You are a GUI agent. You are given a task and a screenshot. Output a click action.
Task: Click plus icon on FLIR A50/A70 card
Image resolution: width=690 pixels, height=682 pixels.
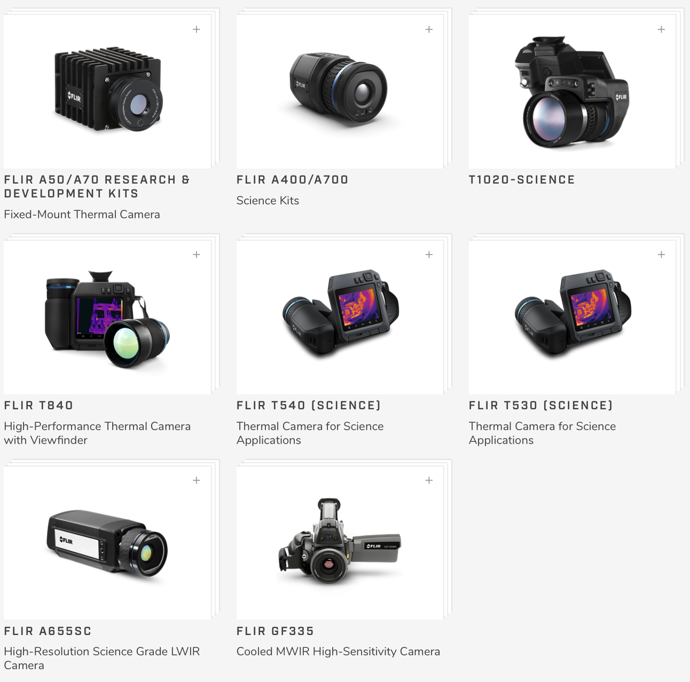pos(197,29)
